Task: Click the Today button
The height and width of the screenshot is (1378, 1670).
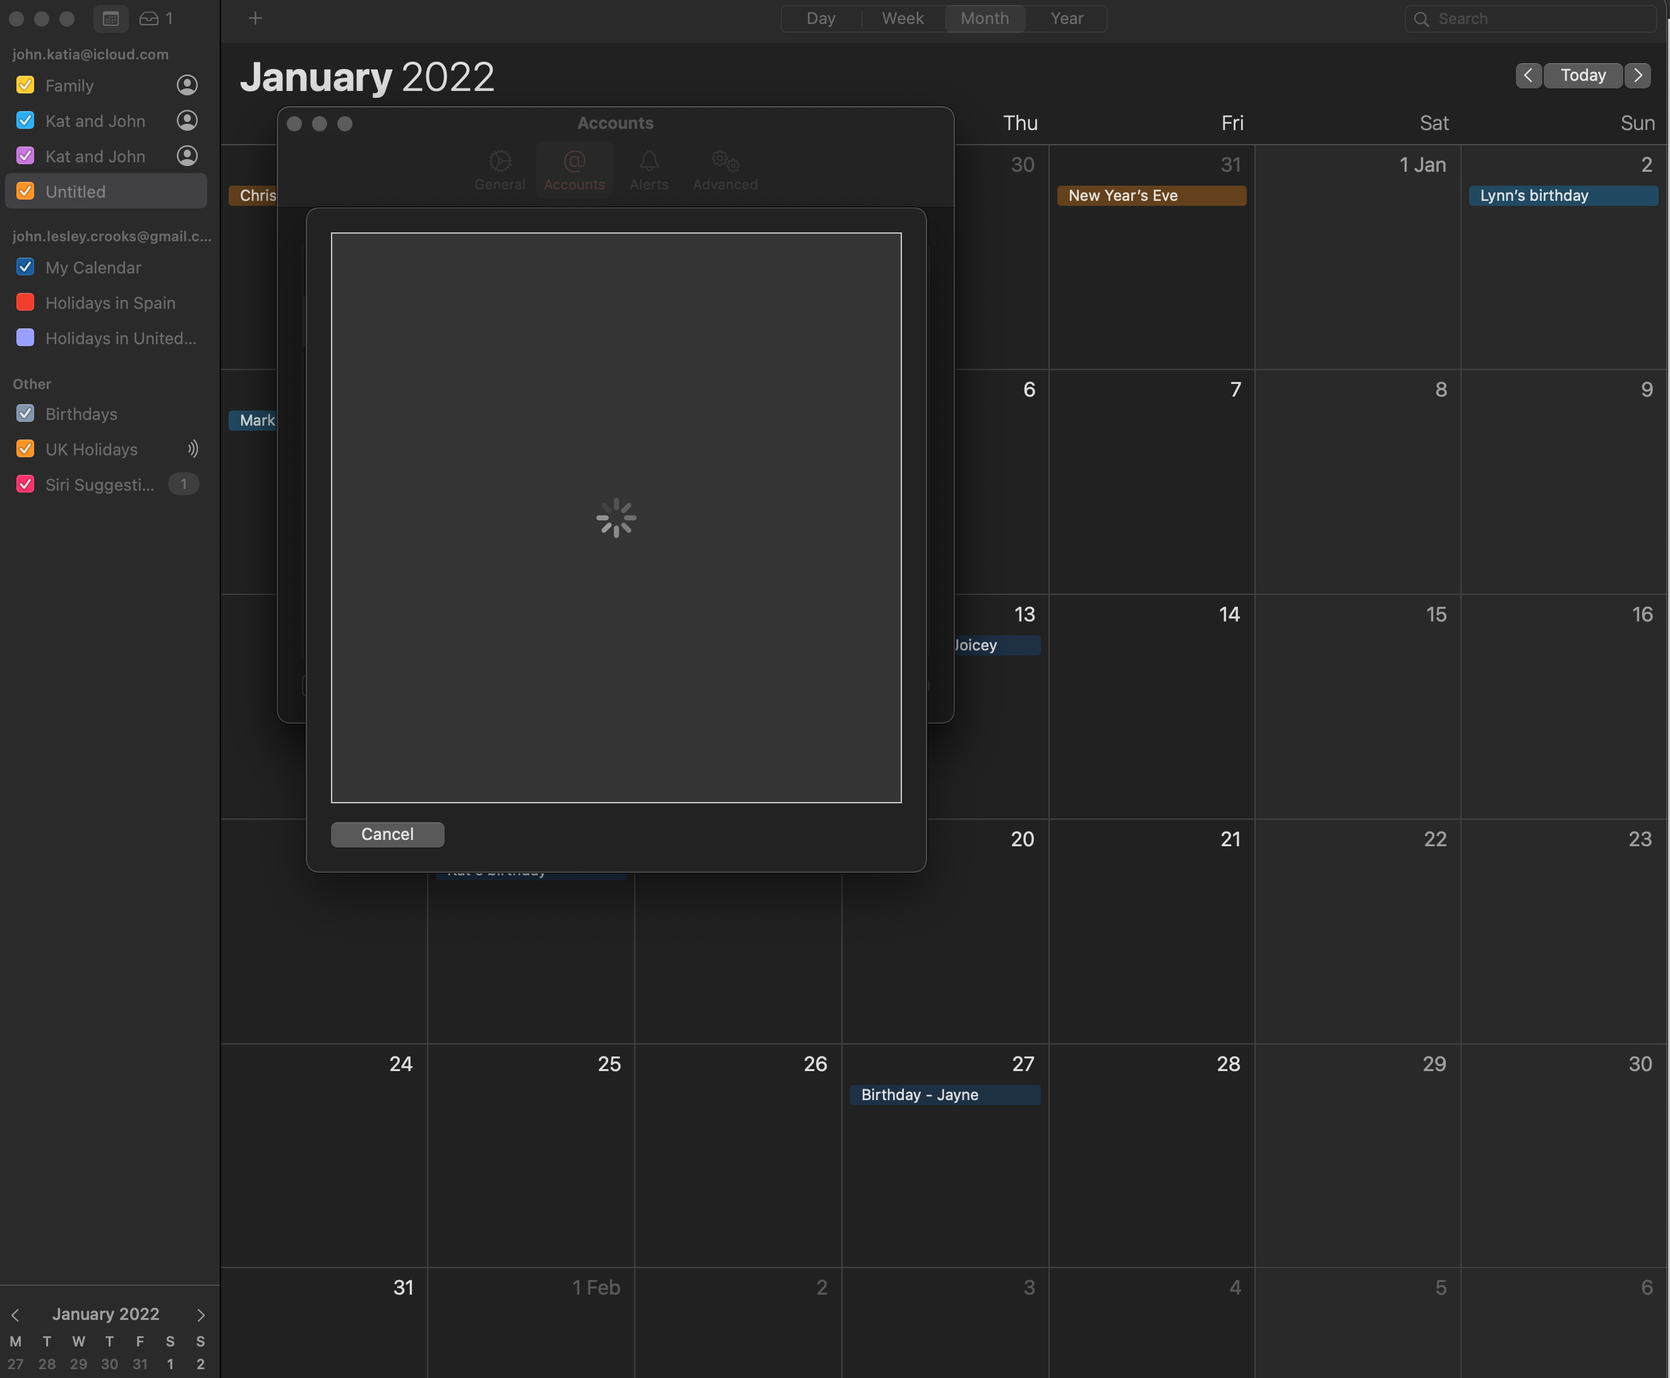Action: pyautogui.click(x=1583, y=75)
